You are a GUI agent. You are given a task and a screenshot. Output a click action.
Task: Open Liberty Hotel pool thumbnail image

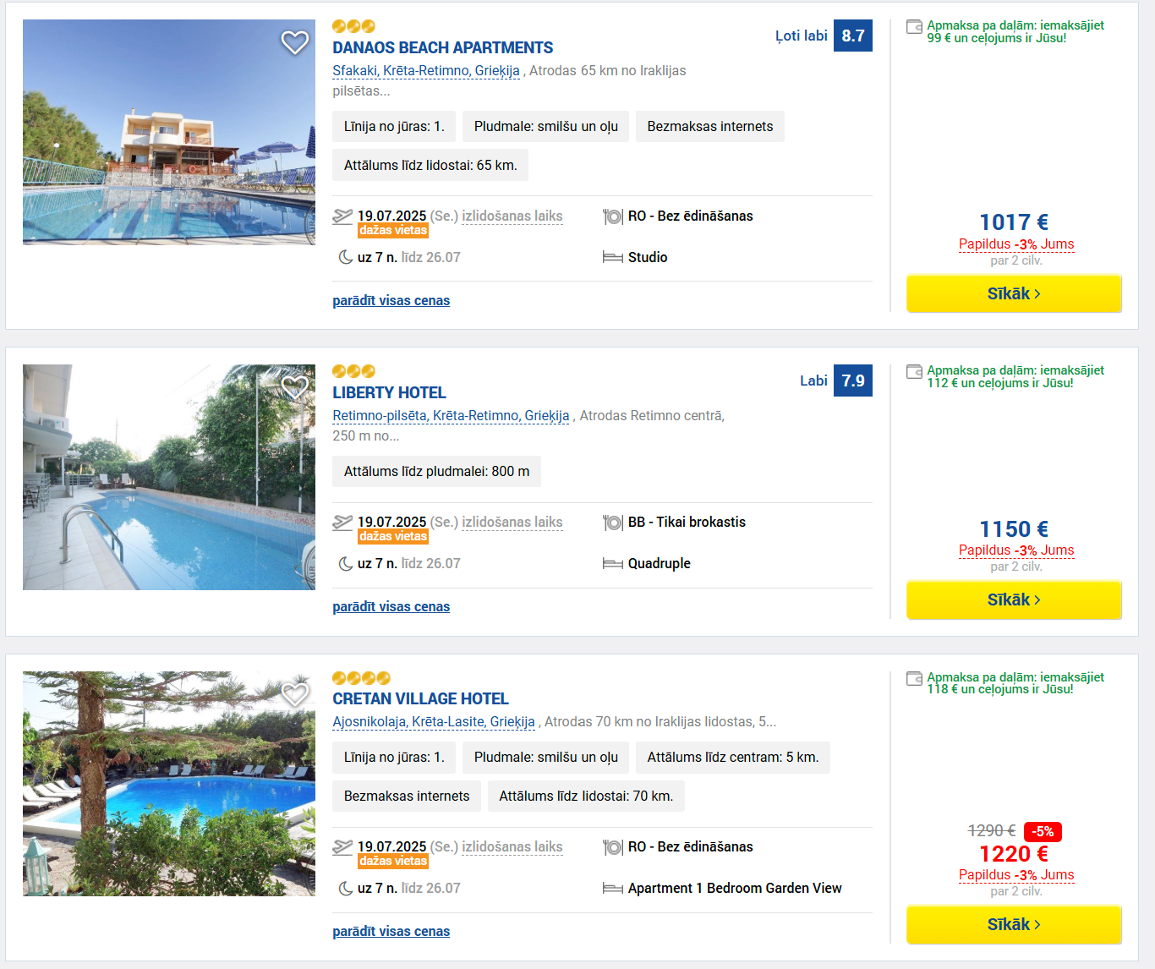click(x=169, y=478)
